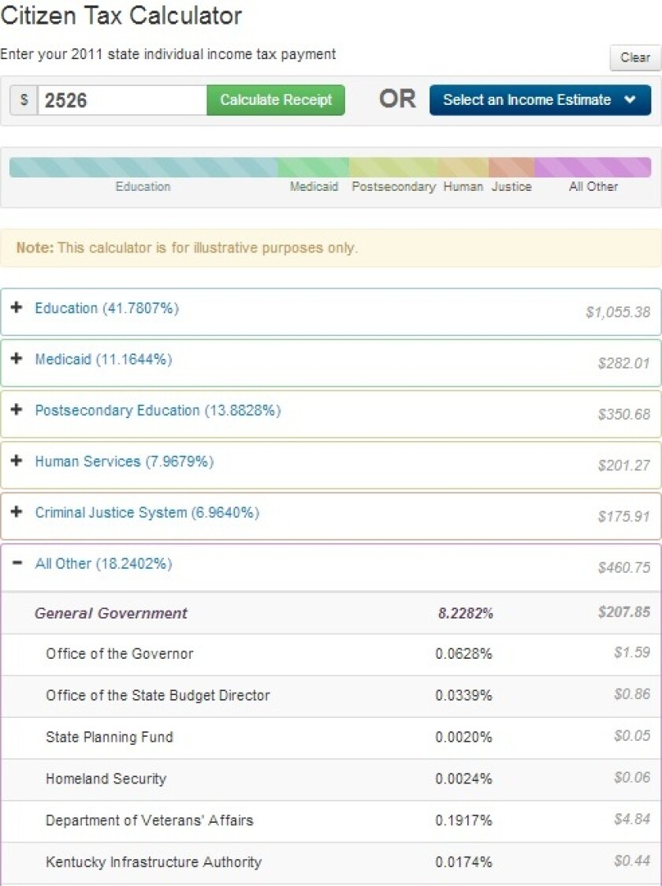Click the dollar sign prefix icon

pos(24,100)
